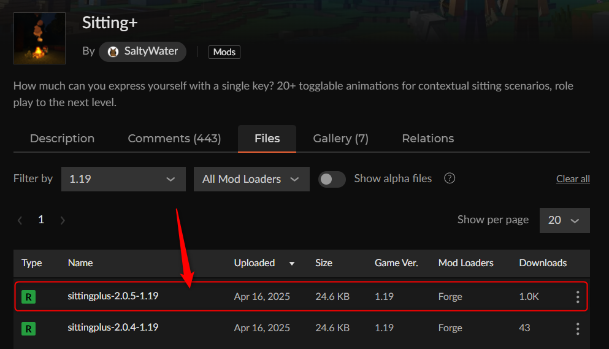Click the Sitting+ campfire mod thumbnail
Screen dimensions: 609x349
point(39,38)
